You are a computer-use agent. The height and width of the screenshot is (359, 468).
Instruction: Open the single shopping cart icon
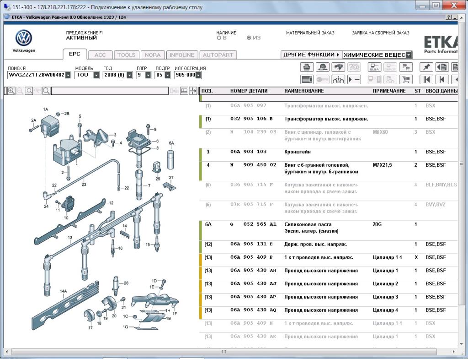pyautogui.click(x=406, y=80)
